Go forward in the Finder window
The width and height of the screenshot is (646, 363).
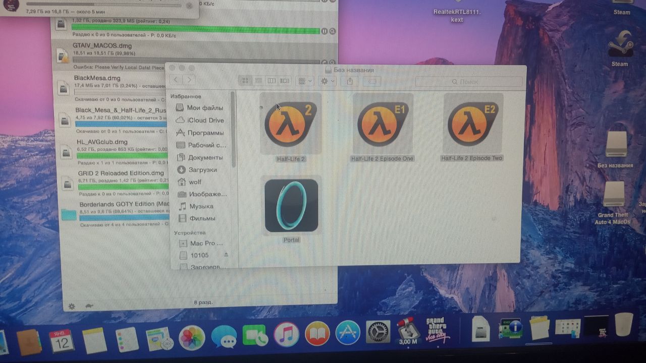pos(189,80)
